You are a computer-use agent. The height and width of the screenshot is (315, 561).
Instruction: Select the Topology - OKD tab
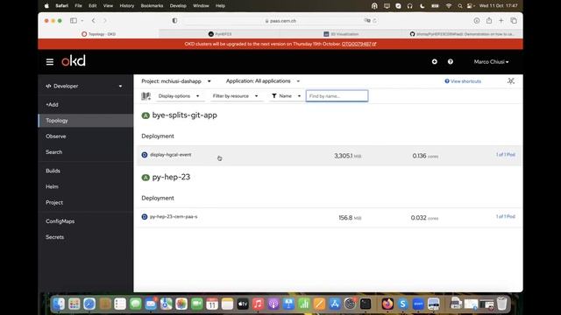98,34
